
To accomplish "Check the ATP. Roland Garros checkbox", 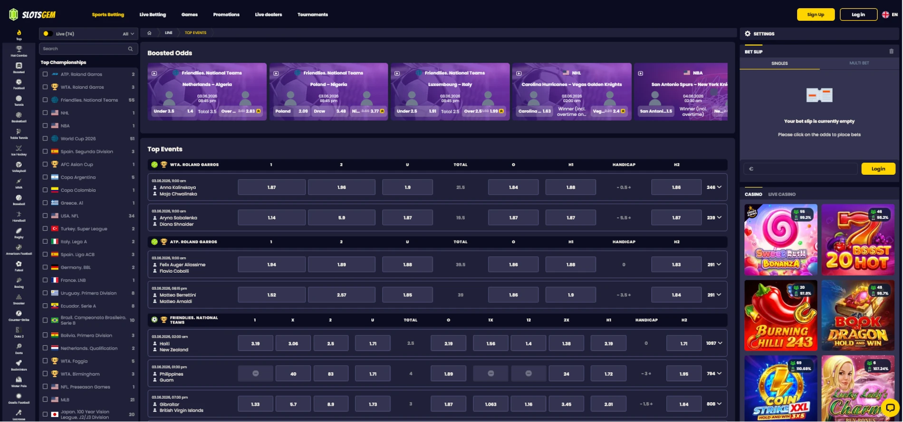I will point(45,74).
